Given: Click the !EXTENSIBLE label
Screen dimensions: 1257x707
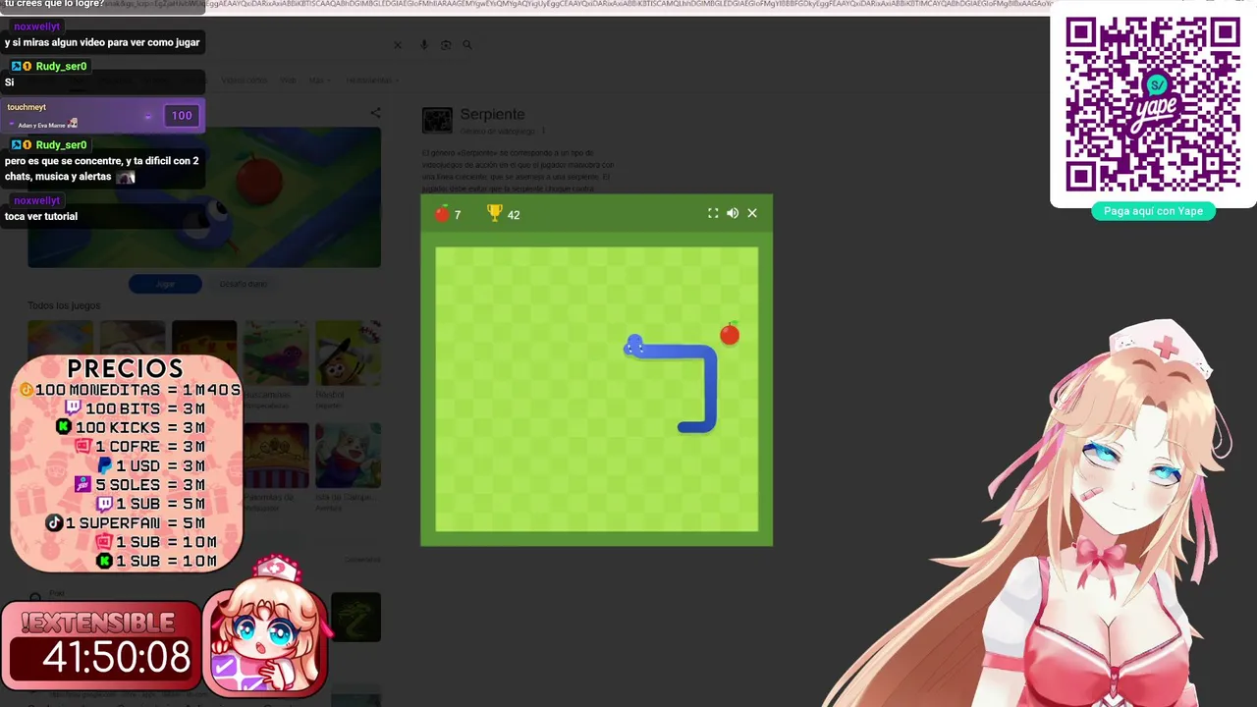Looking at the screenshot, I should (x=97, y=623).
